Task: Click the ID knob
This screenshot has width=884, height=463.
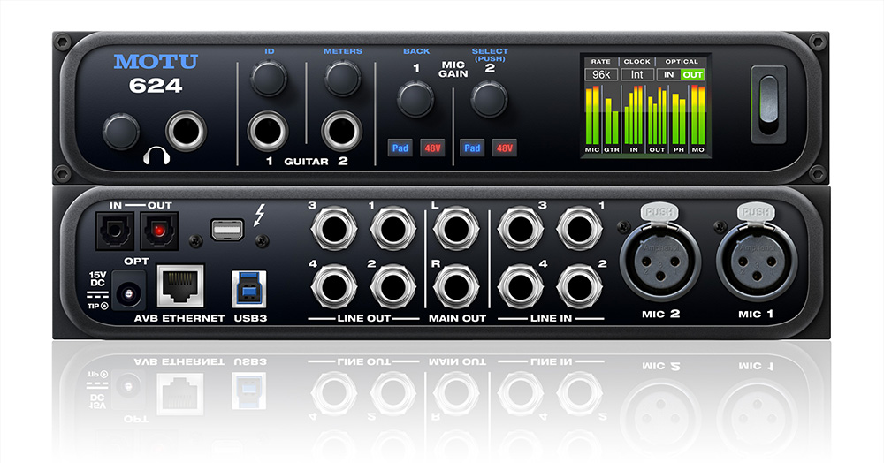Action: (267, 80)
